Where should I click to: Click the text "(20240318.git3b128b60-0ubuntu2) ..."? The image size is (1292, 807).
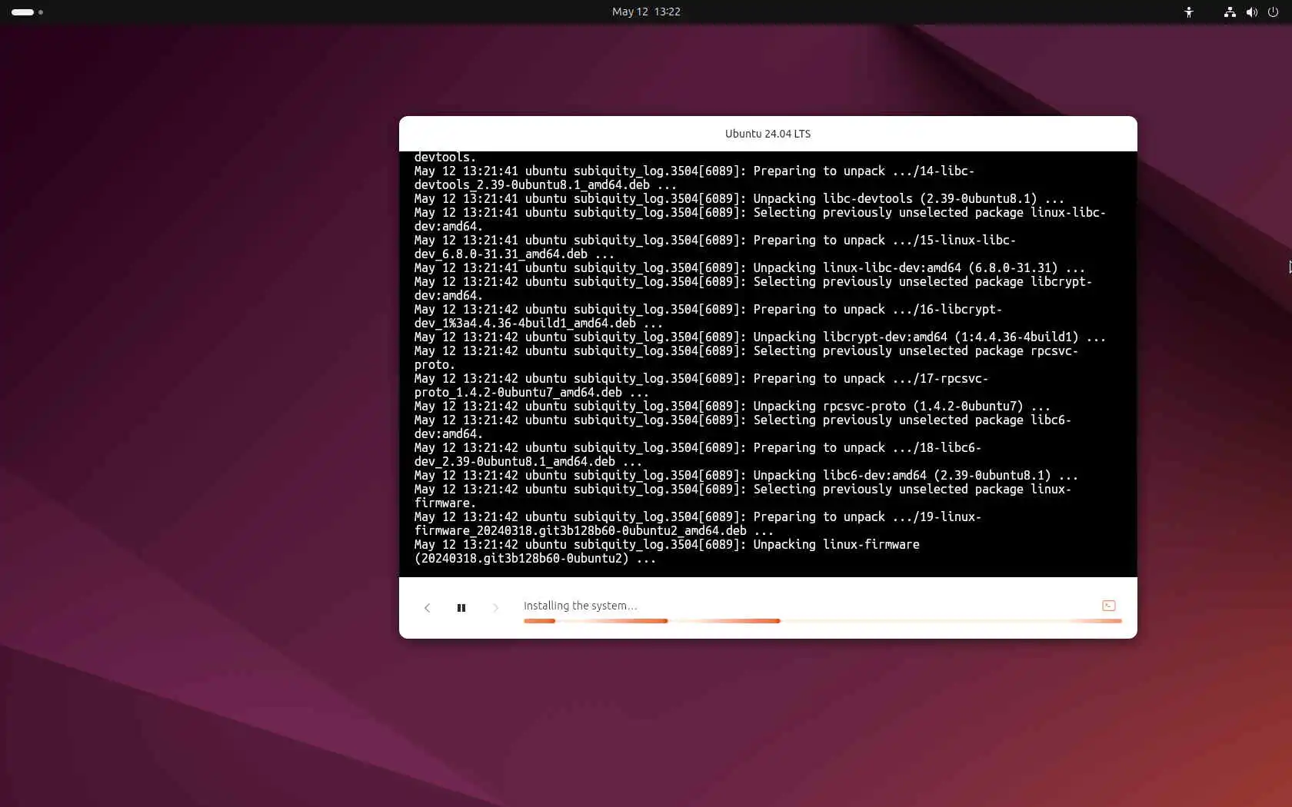535,558
